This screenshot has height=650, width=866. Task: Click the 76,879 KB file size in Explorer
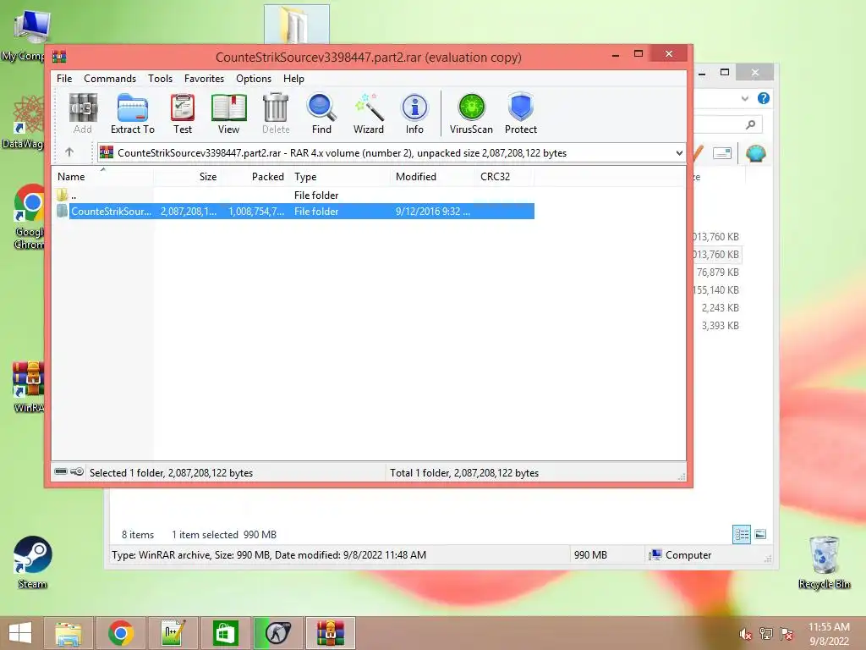click(717, 272)
